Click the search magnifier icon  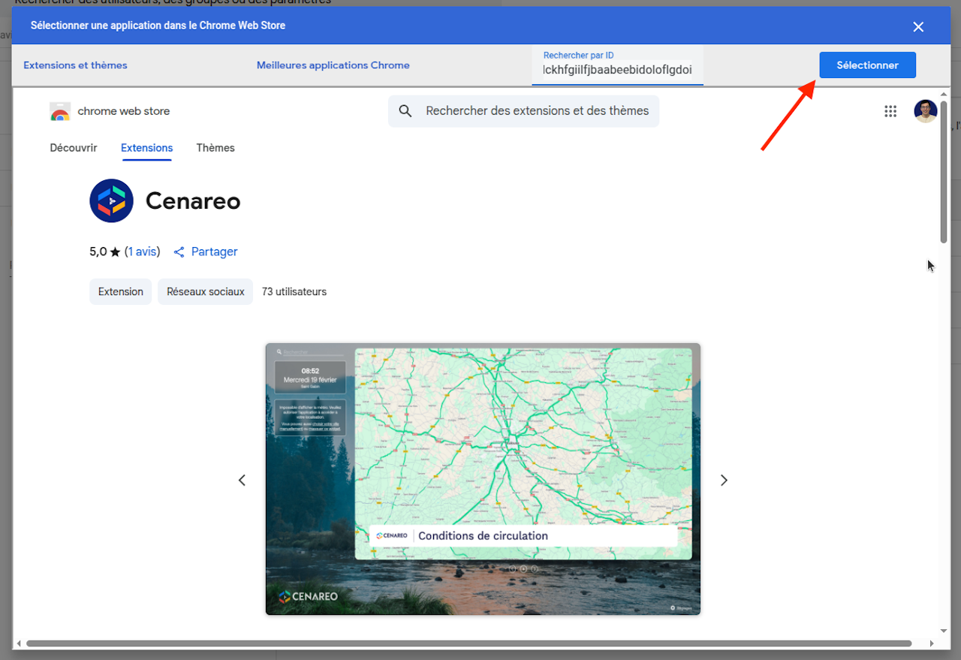pos(405,111)
